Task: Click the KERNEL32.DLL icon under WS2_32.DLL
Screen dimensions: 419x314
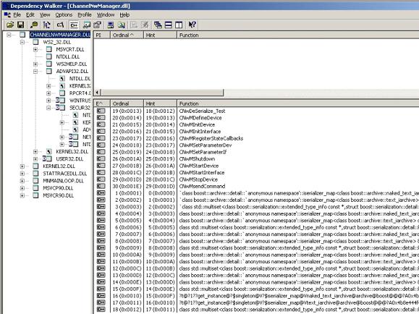Action: click(48, 151)
